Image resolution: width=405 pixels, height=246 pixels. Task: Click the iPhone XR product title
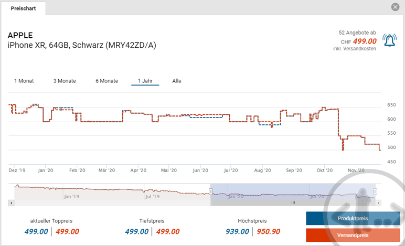tap(81, 46)
